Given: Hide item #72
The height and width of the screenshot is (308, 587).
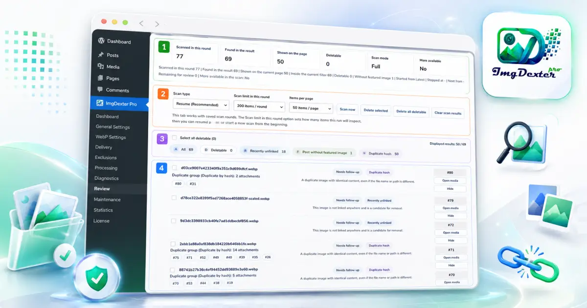Looking at the screenshot, I should point(451,241).
